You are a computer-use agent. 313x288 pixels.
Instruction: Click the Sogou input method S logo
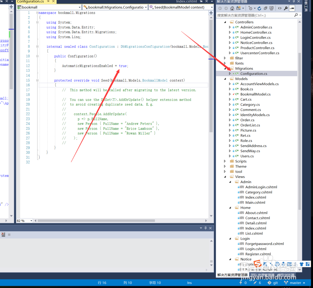(x=258, y=264)
